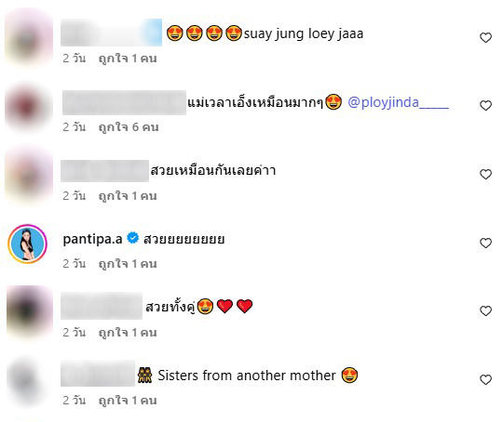View likes on 'Sisters from another mother' comment

pyautogui.click(x=128, y=401)
